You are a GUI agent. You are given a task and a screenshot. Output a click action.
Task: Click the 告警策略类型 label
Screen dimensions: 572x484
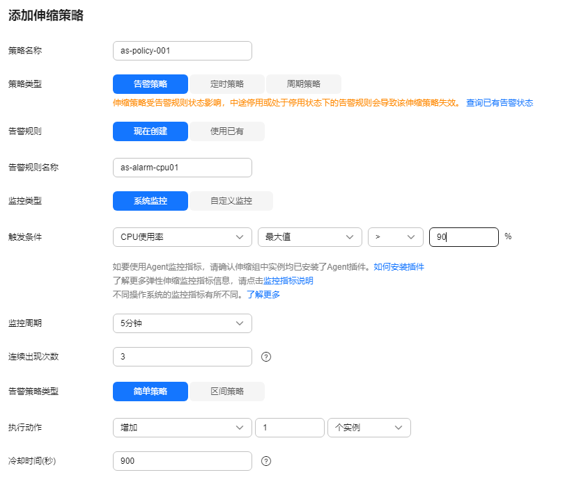[x=33, y=392]
